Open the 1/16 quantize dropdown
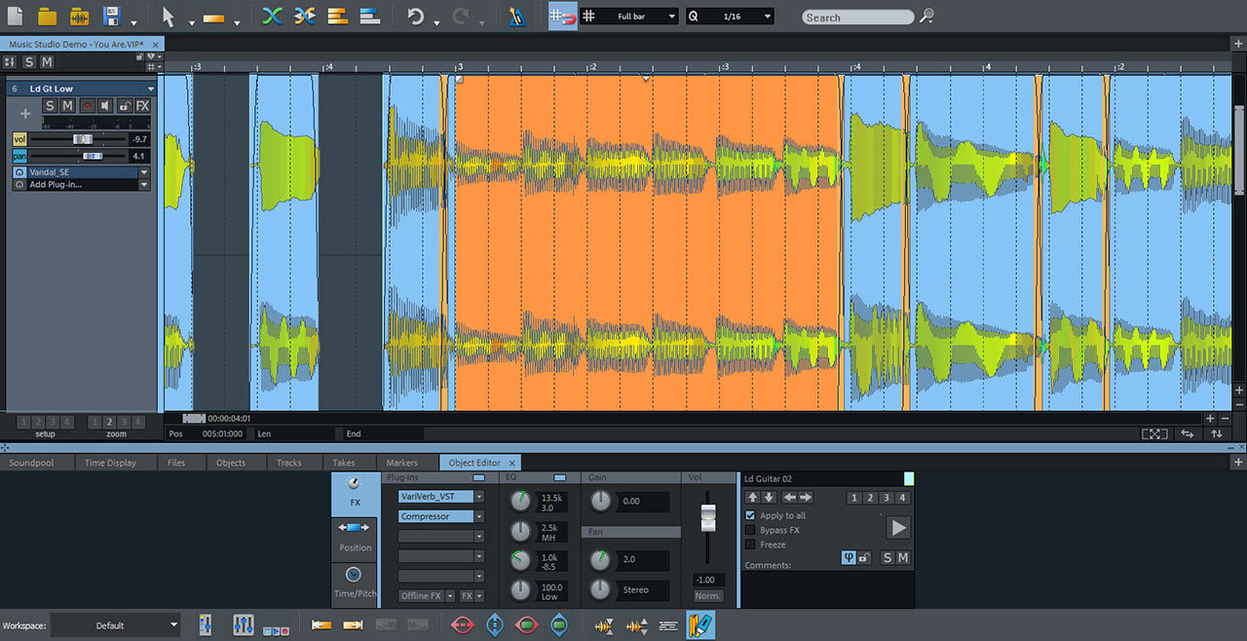The width and height of the screenshot is (1247, 641). (x=768, y=17)
